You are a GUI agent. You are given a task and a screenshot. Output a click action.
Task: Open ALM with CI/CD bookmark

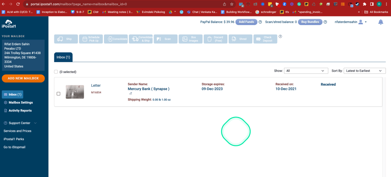pos(17,12)
